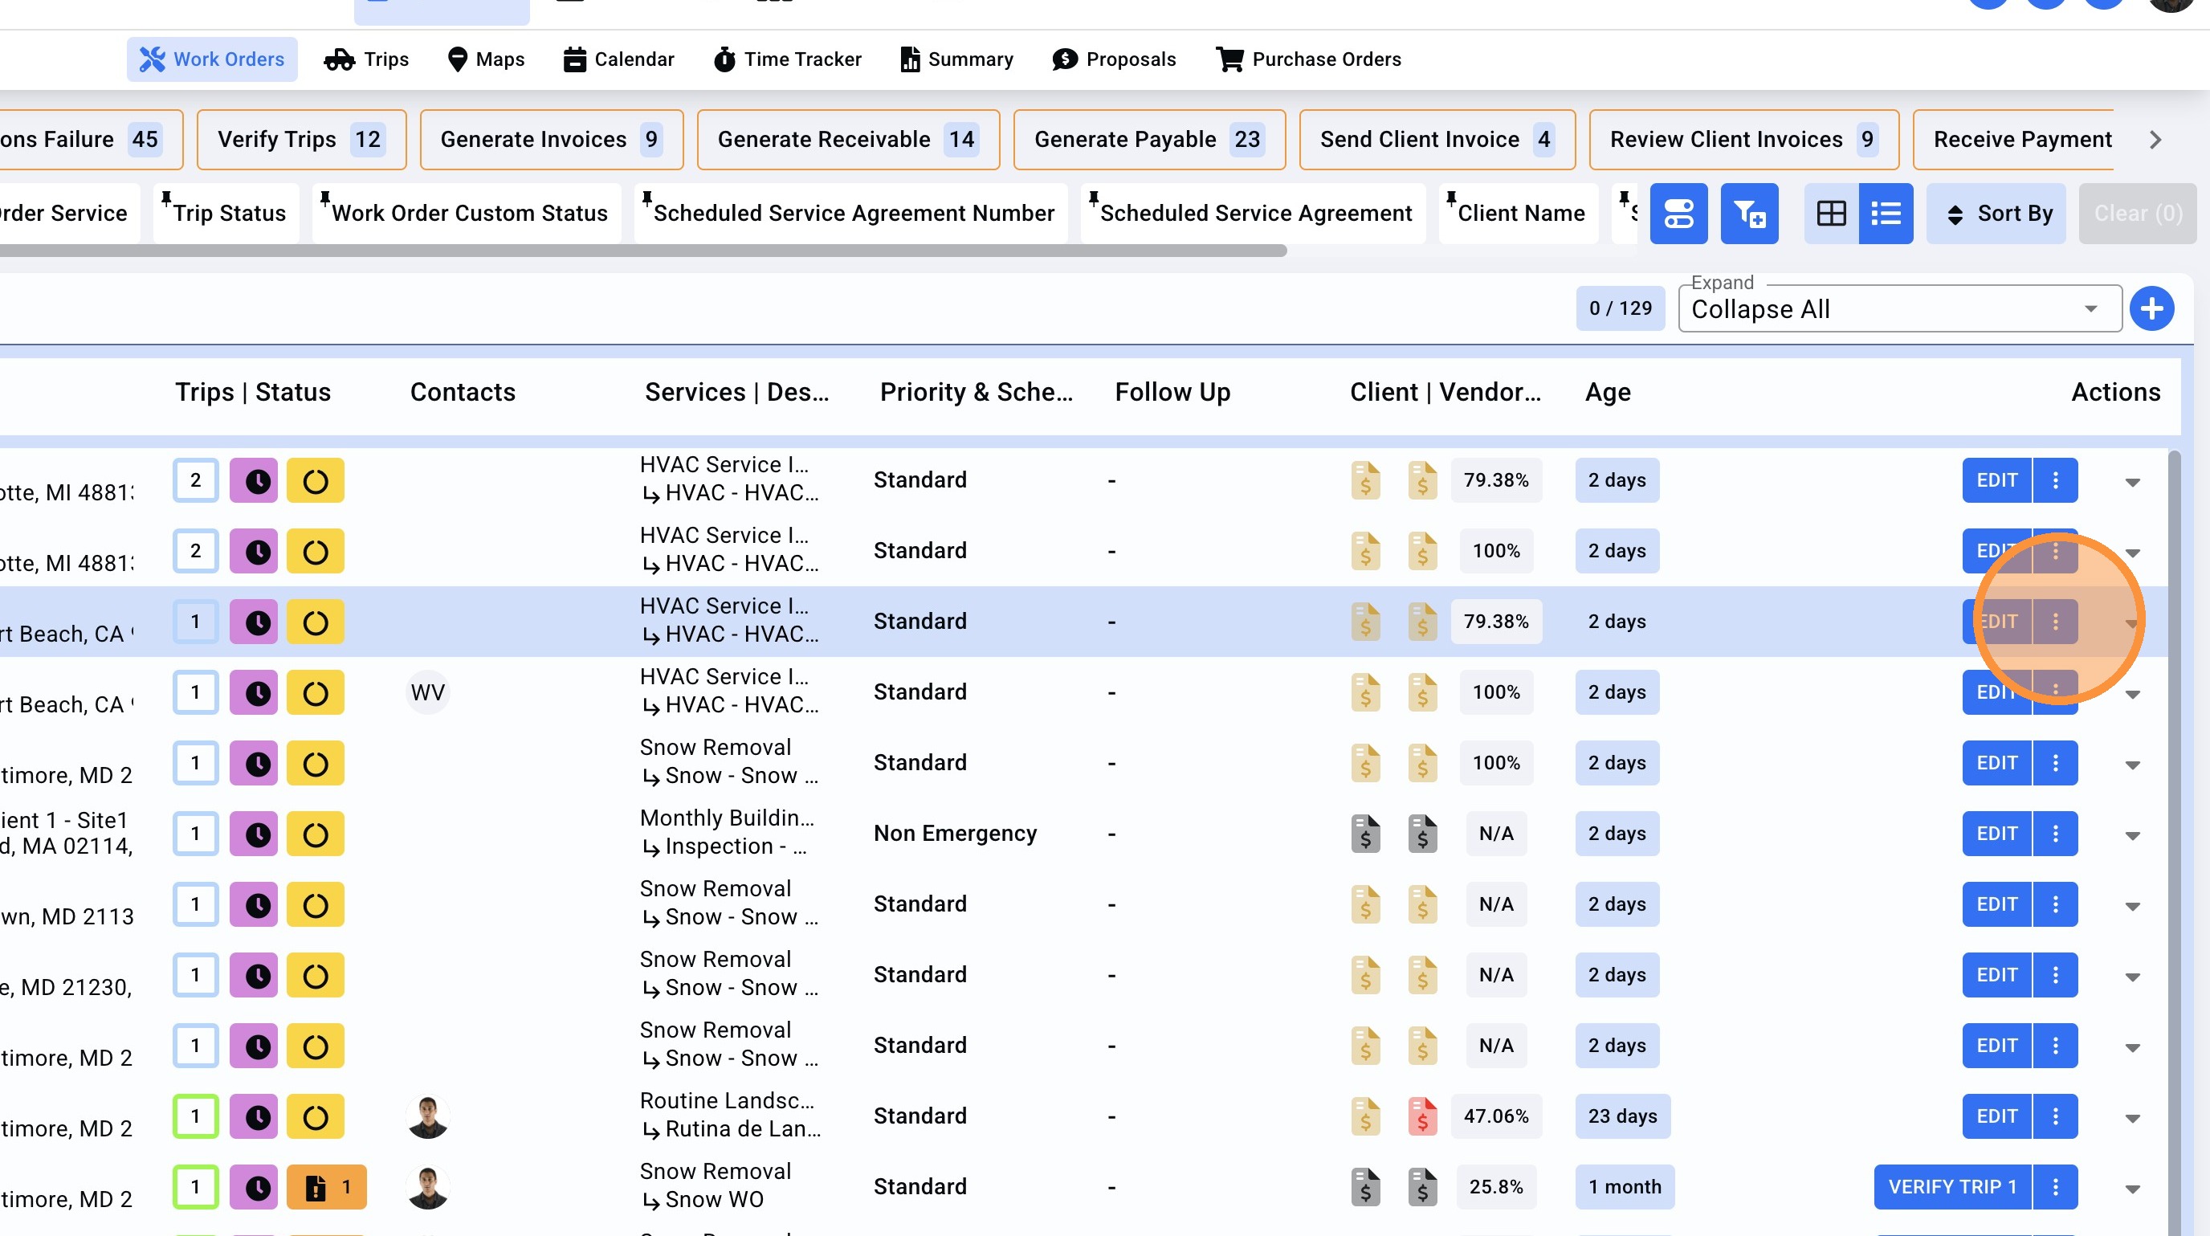This screenshot has height=1236, width=2210.
Task: Click the Verify Trips 12 status filter
Action: click(300, 140)
